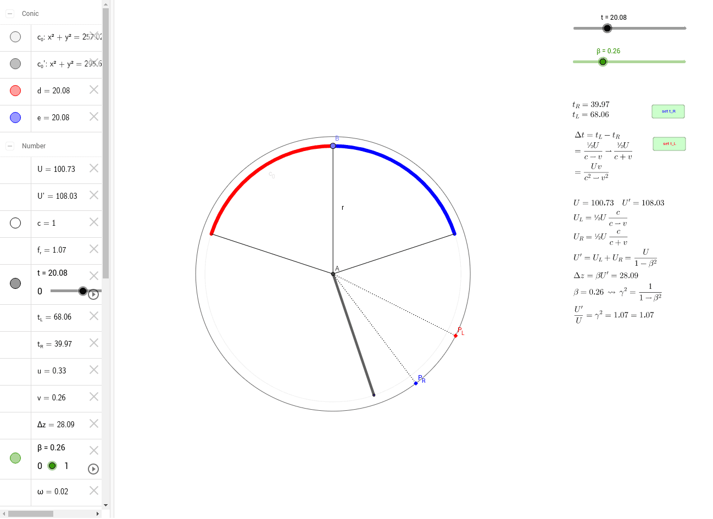Toggle visibility of red arc d
Screen dimensions: 713x519
pos(15,91)
